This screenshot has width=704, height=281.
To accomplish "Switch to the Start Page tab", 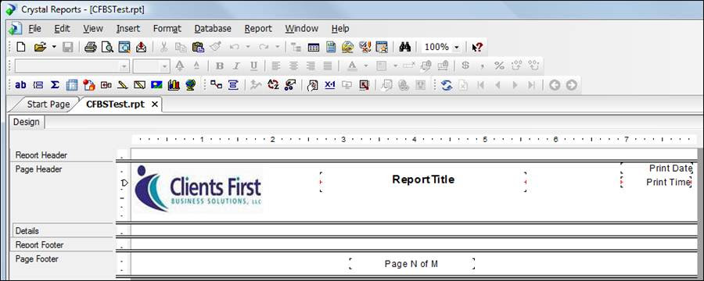I will tap(48, 105).
